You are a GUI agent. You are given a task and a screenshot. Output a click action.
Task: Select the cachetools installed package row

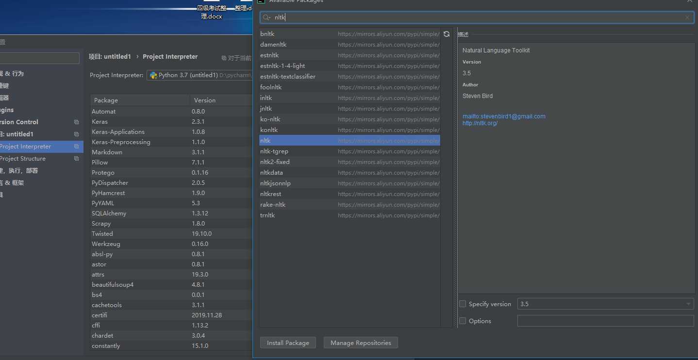click(171, 305)
